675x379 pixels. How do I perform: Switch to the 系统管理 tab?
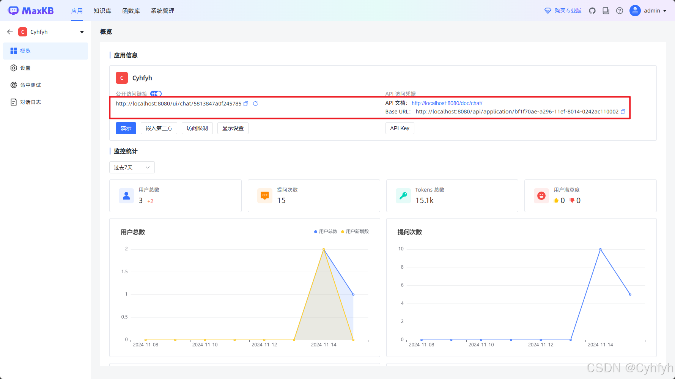pos(163,11)
